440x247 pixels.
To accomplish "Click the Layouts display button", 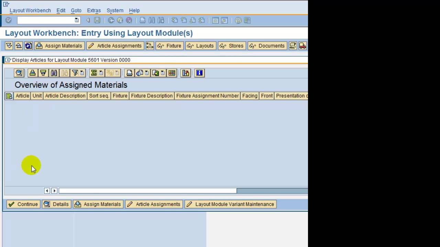I will pyautogui.click(x=201, y=46).
